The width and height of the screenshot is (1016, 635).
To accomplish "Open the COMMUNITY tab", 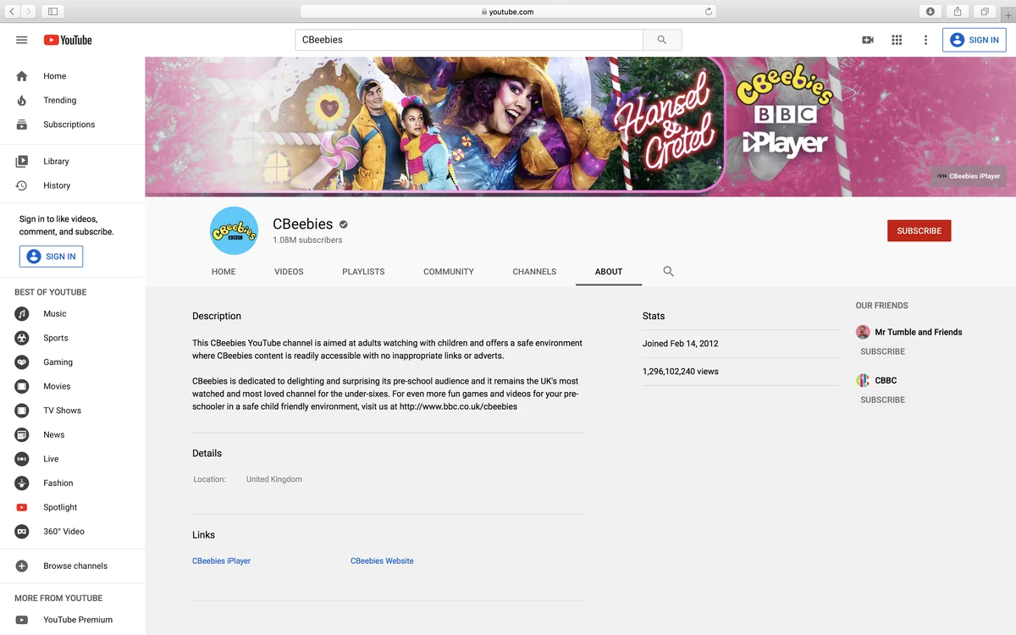I will tap(448, 272).
